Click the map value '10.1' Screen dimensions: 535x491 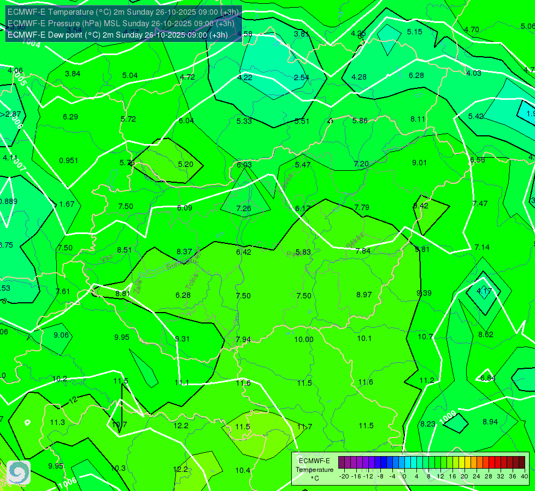(364, 338)
